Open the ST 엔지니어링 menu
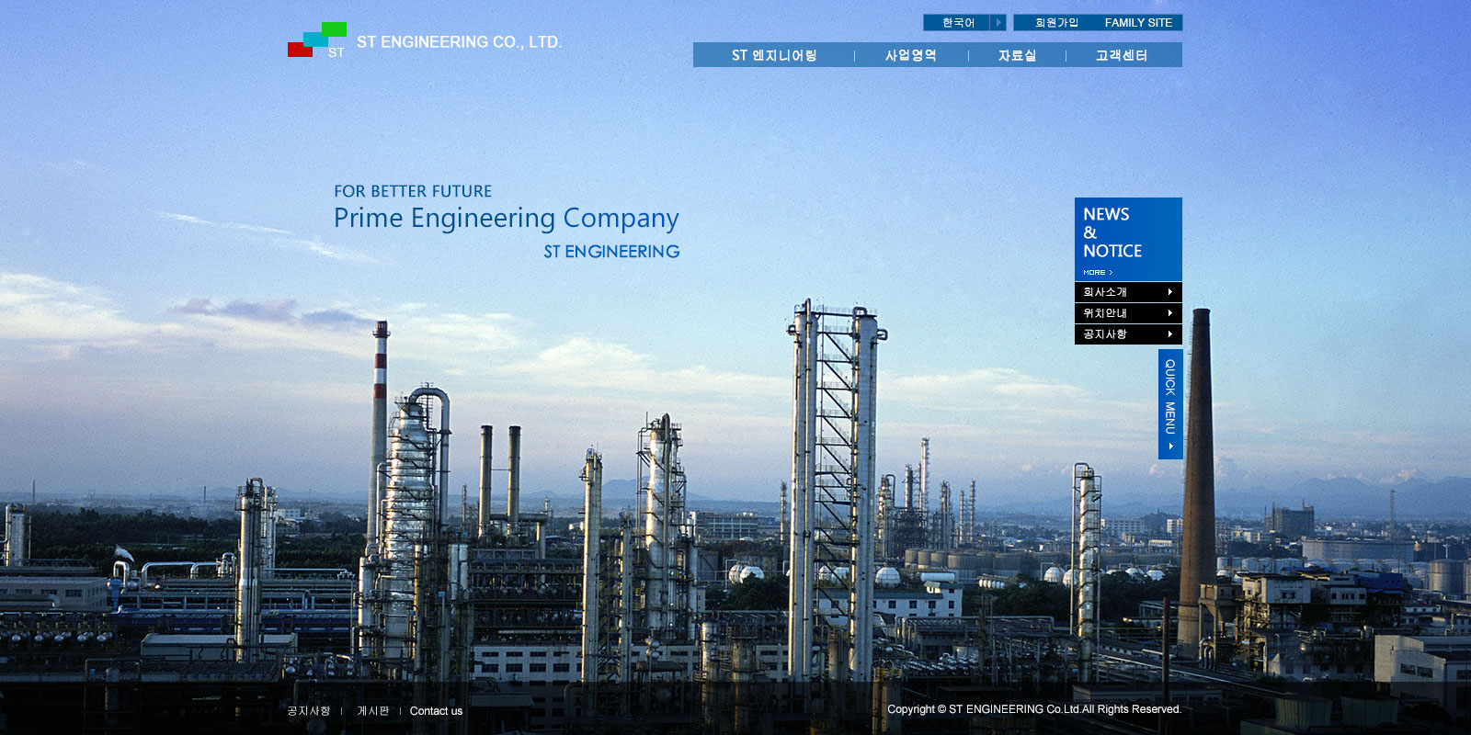This screenshot has width=1471, height=735. (x=774, y=55)
